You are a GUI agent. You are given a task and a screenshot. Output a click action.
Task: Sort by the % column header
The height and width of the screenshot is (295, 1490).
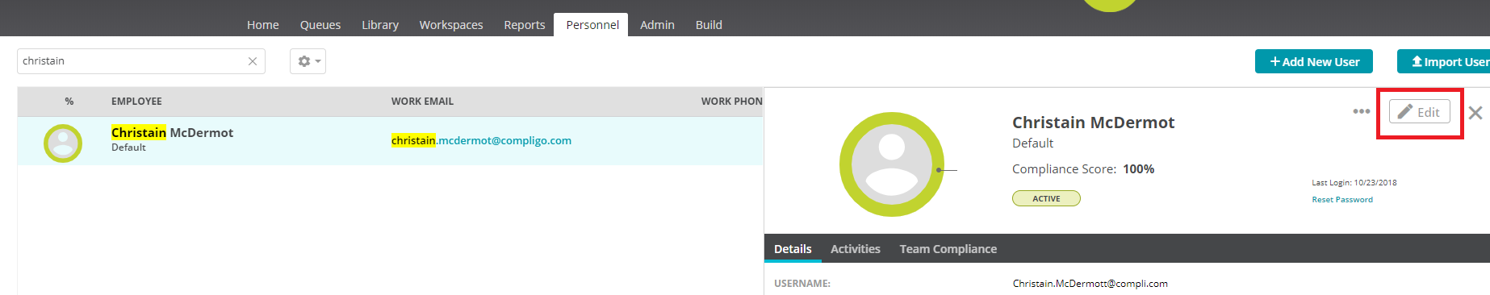(x=69, y=102)
